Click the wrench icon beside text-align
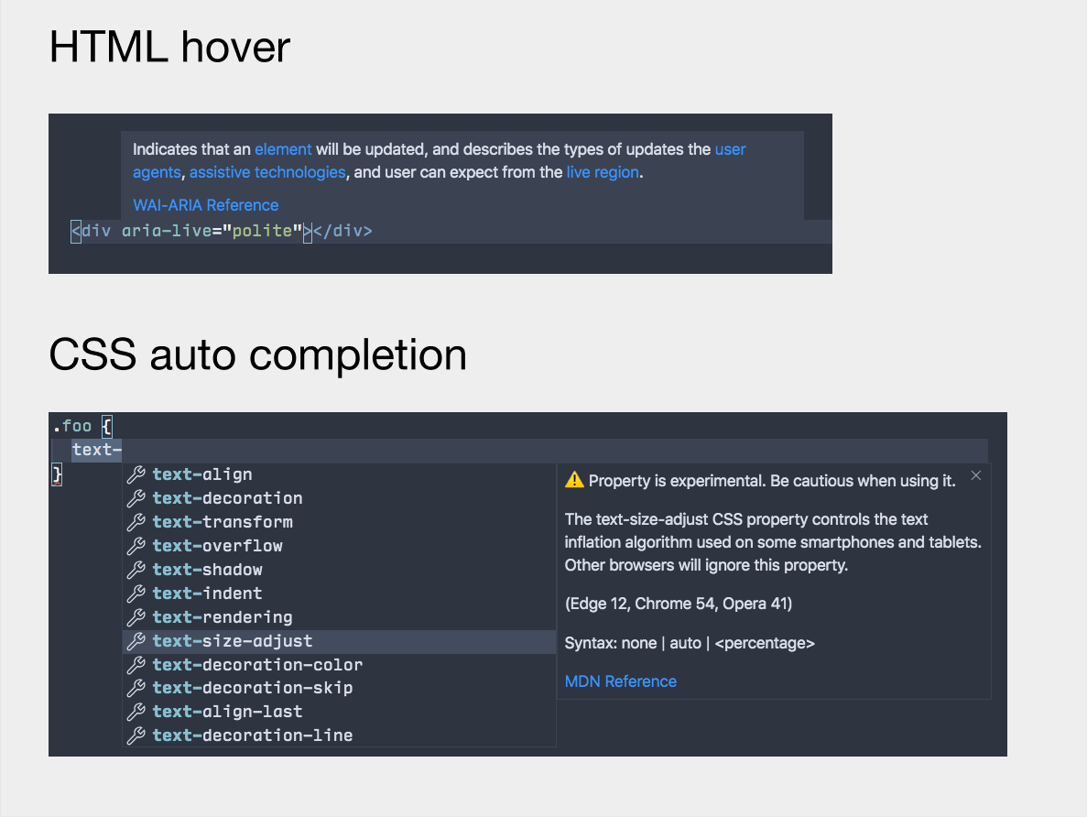 (x=137, y=474)
